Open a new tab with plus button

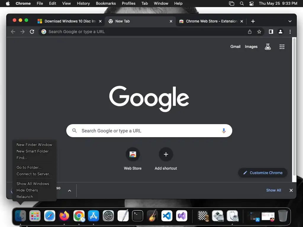pos(253,21)
